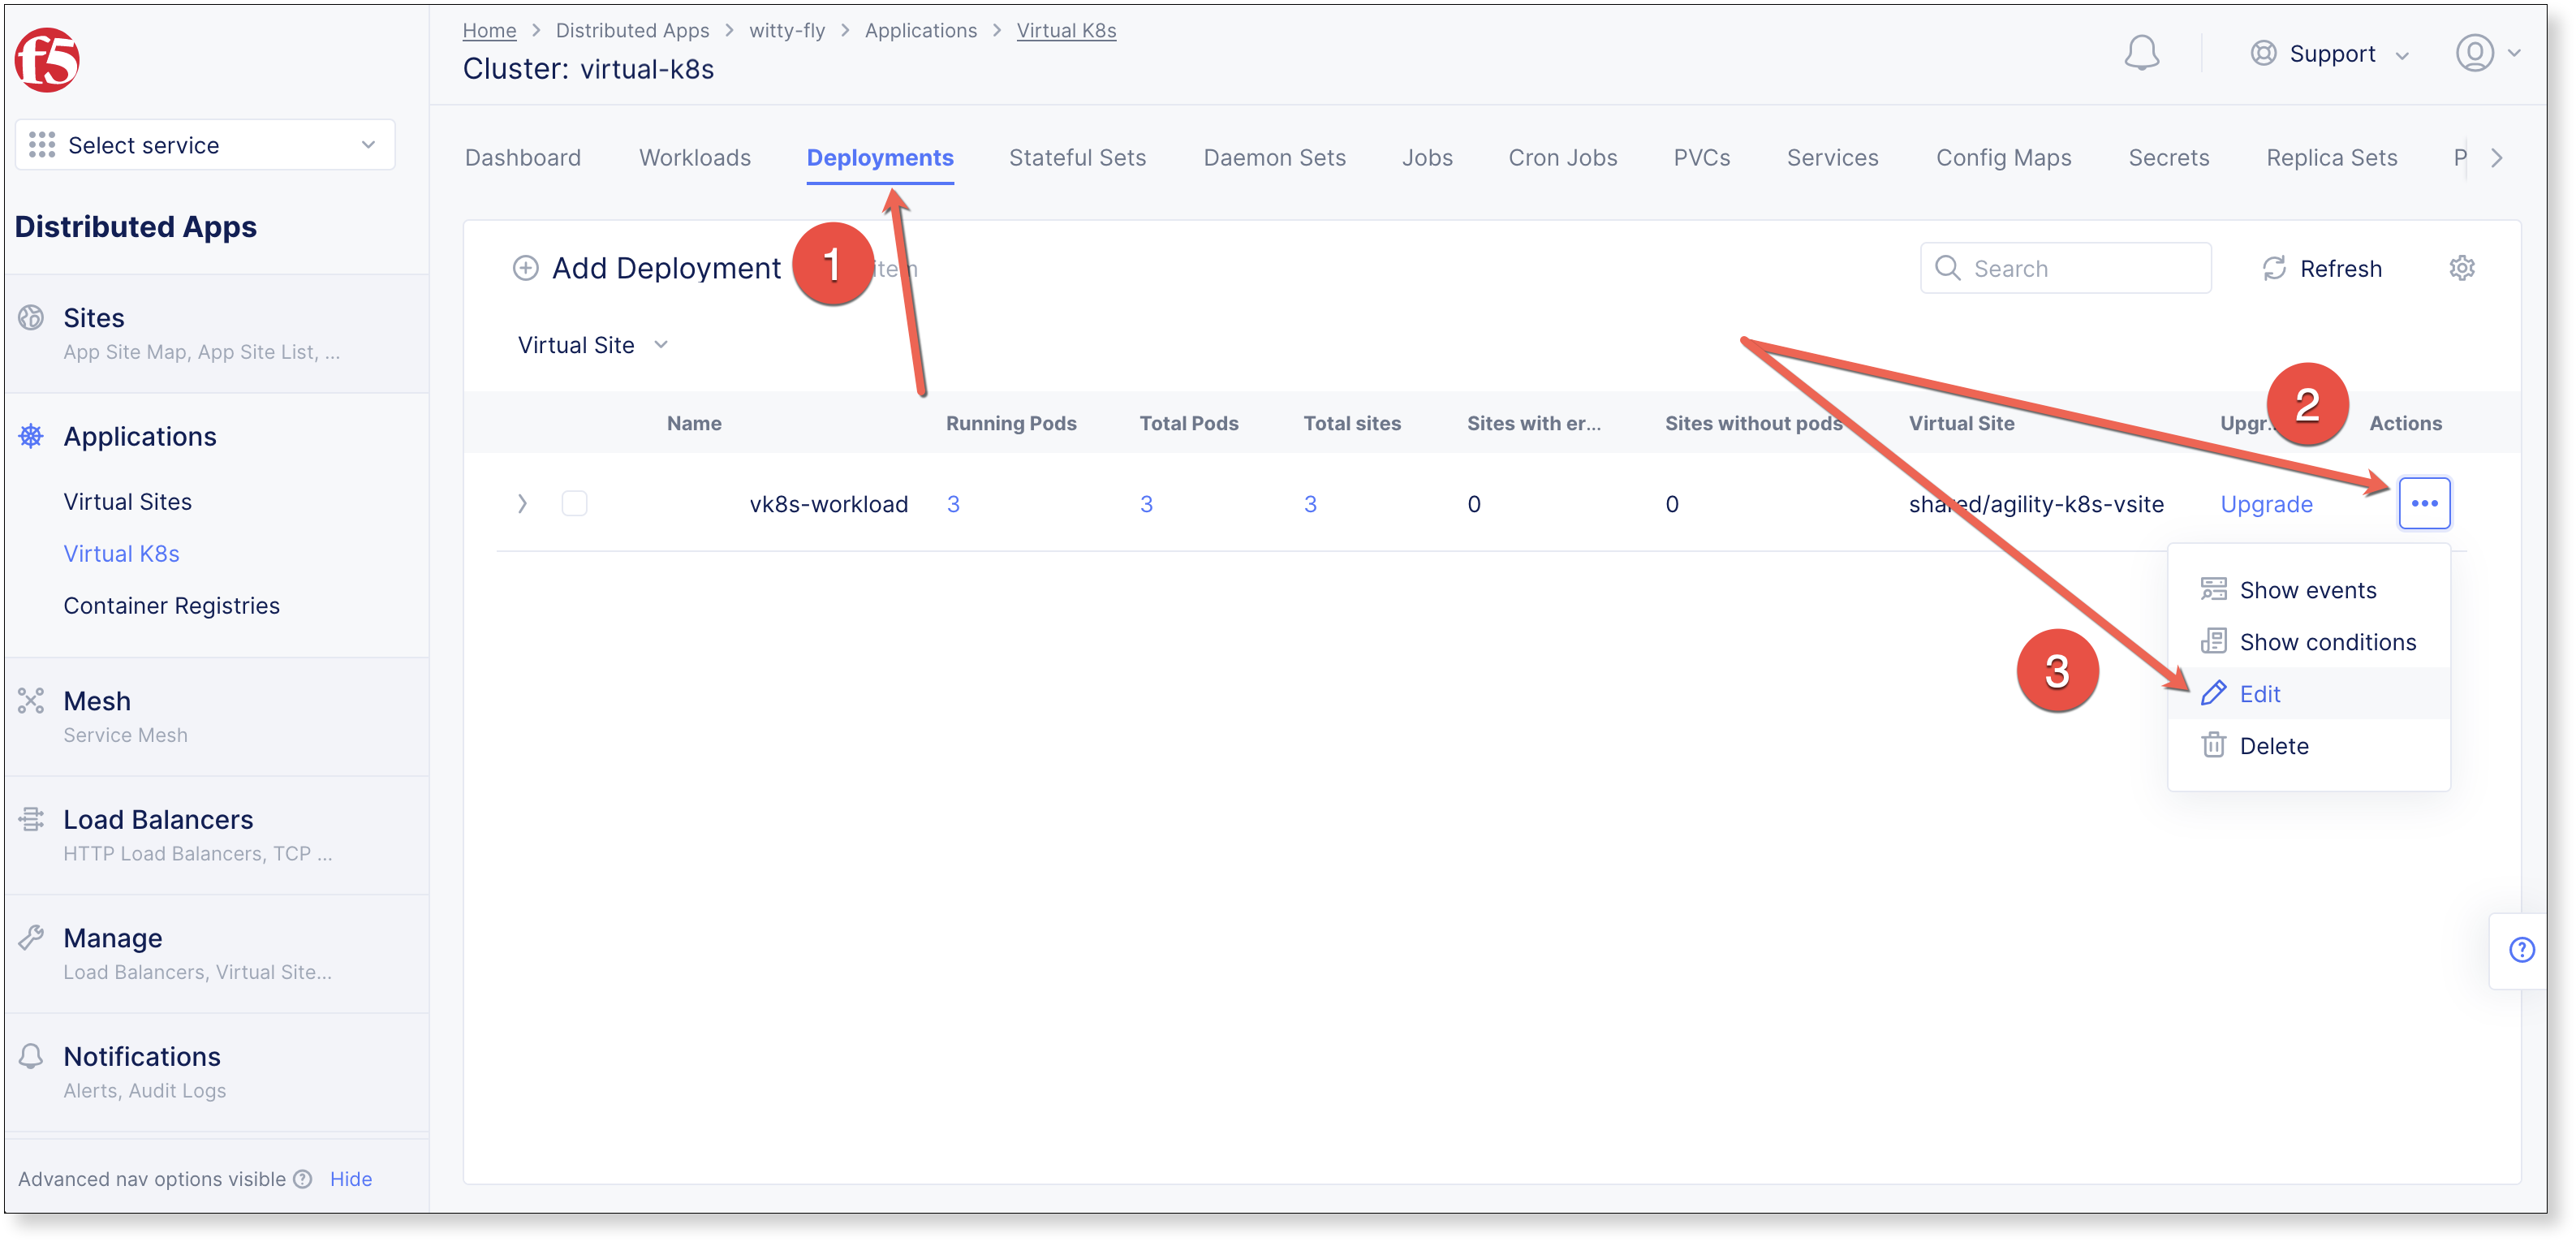2576x1242 pixels.
Task: Expand the user account chevron
Action: (x=2513, y=54)
